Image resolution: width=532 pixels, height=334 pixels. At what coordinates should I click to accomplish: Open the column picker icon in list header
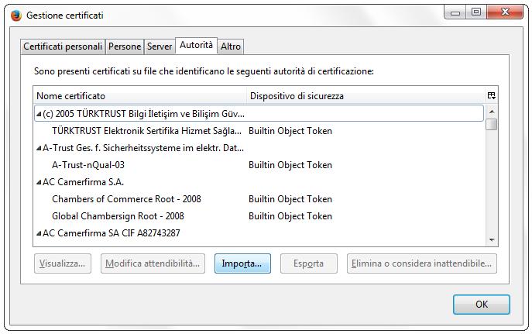491,96
